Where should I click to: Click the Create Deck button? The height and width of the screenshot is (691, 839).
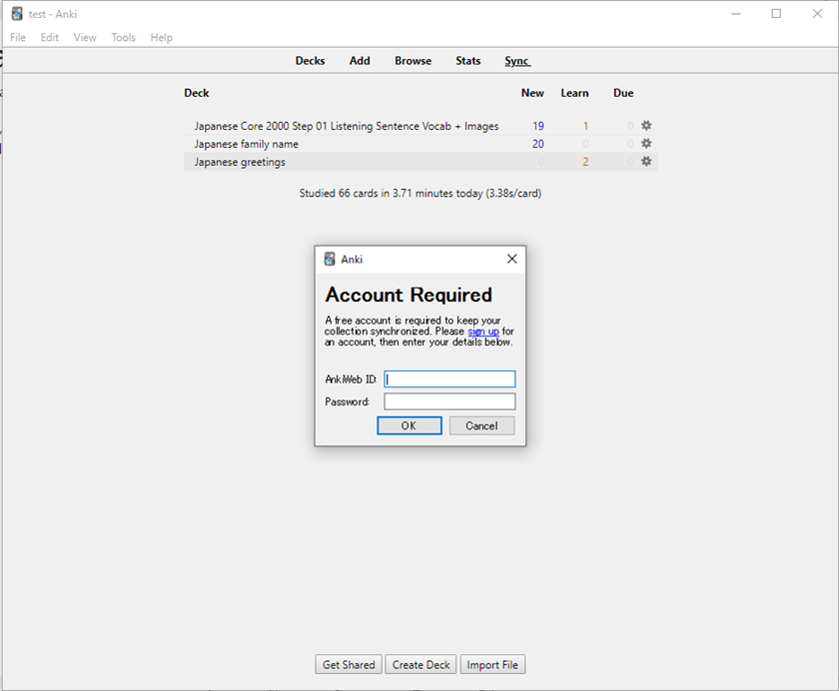pyautogui.click(x=421, y=665)
